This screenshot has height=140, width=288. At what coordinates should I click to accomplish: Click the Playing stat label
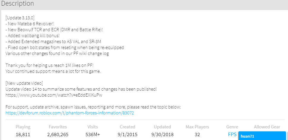tap(23, 127)
